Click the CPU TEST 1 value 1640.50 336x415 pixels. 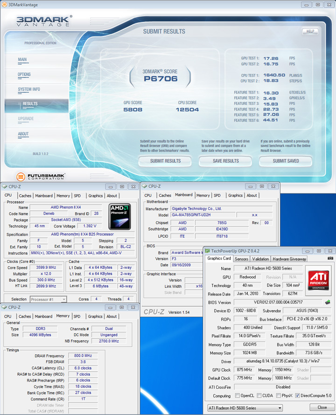pyautogui.click(x=274, y=75)
